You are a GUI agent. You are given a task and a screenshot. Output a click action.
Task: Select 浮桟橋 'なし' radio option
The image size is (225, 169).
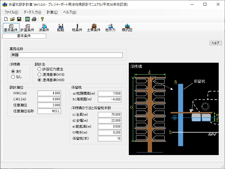(x=13, y=77)
